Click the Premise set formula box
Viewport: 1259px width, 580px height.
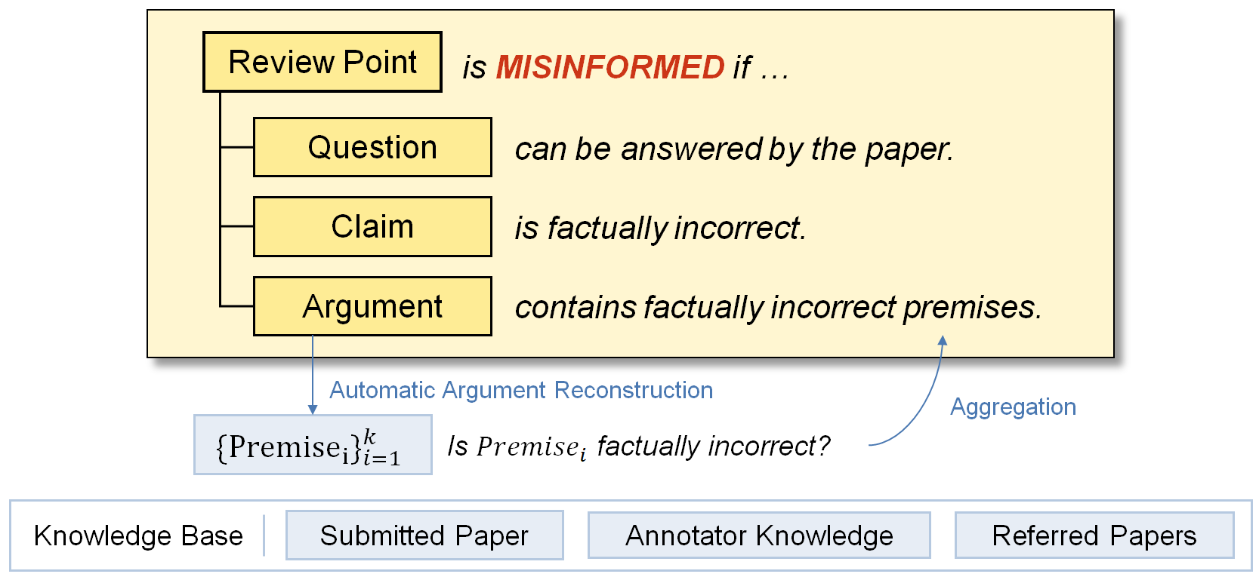(313, 445)
